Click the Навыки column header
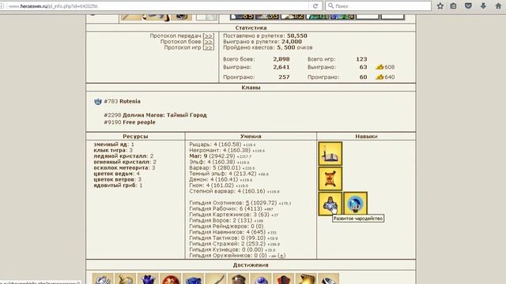This screenshot has width=506, height=284. coord(366,136)
